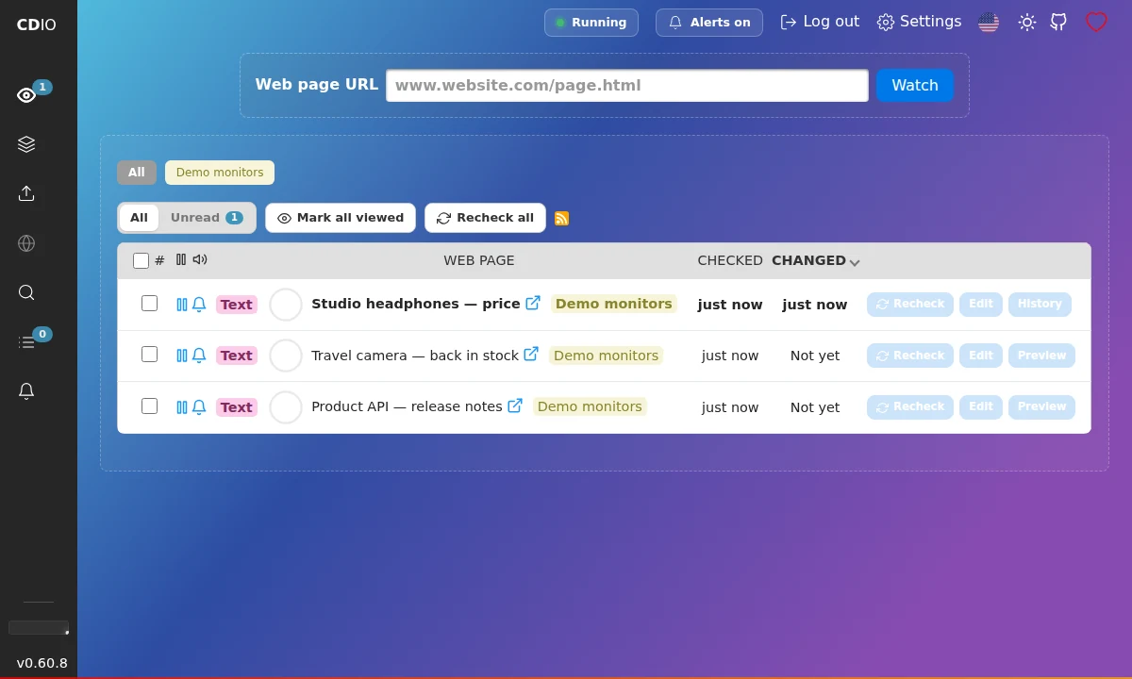Click the Studio headphones favicon circle
Viewport: 1132px width, 679px height.
pyautogui.click(x=286, y=305)
